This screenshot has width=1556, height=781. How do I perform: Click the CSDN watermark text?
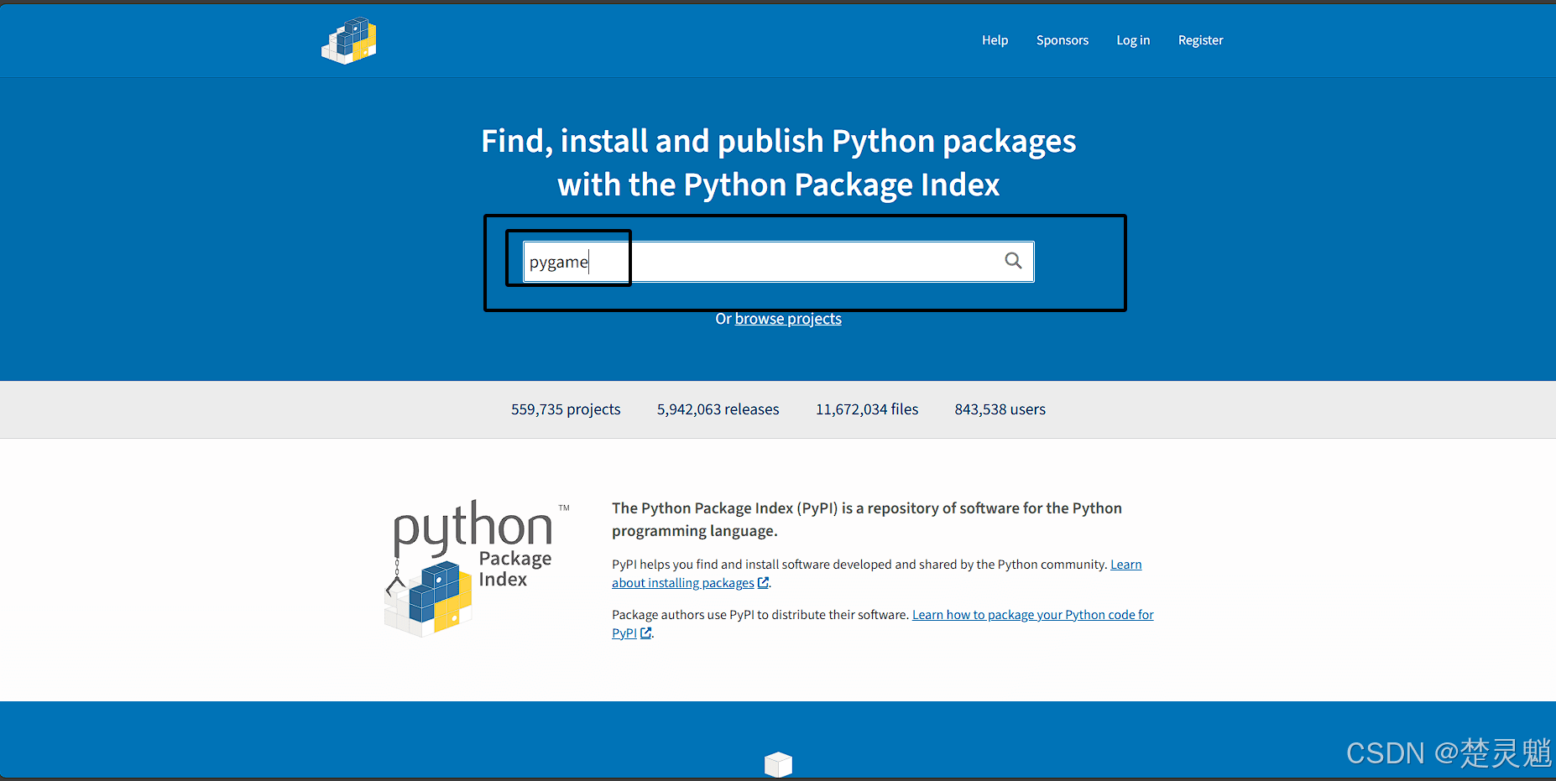tap(1448, 753)
